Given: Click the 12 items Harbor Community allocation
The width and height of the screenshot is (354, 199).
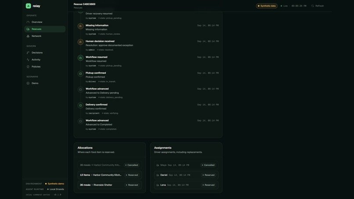Looking at the screenshot, I should click(x=110, y=175).
